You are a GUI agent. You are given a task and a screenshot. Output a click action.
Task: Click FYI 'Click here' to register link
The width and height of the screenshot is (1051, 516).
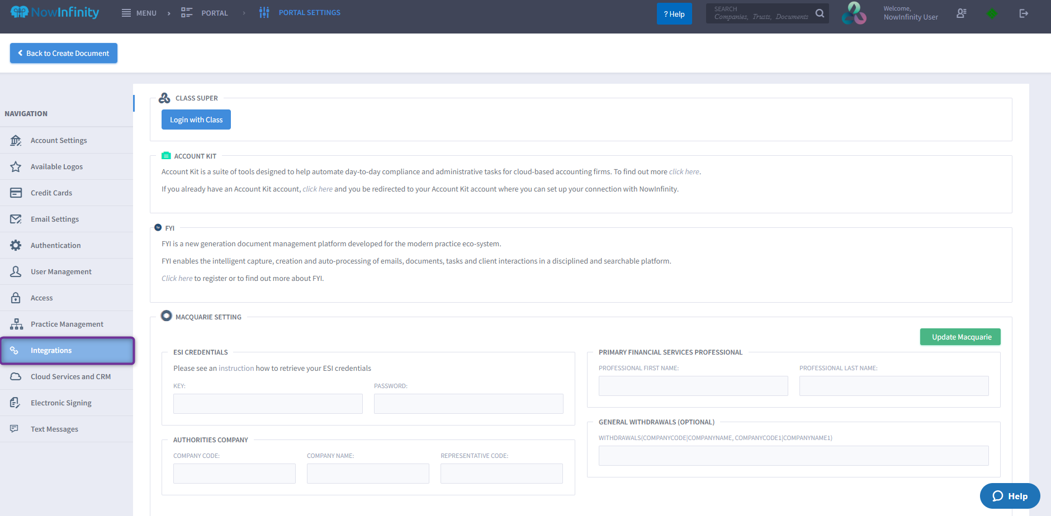point(177,278)
